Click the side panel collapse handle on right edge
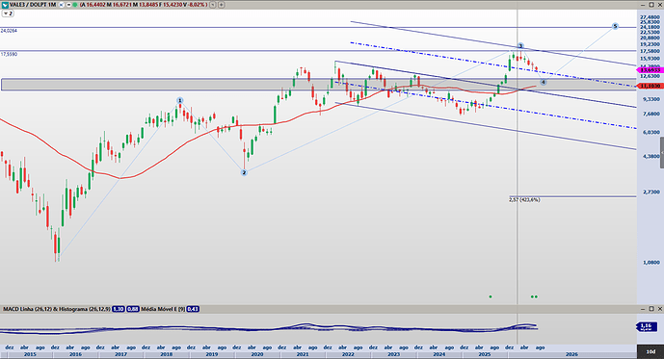Image resolution: width=664 pixels, height=359 pixels. [x=662, y=152]
